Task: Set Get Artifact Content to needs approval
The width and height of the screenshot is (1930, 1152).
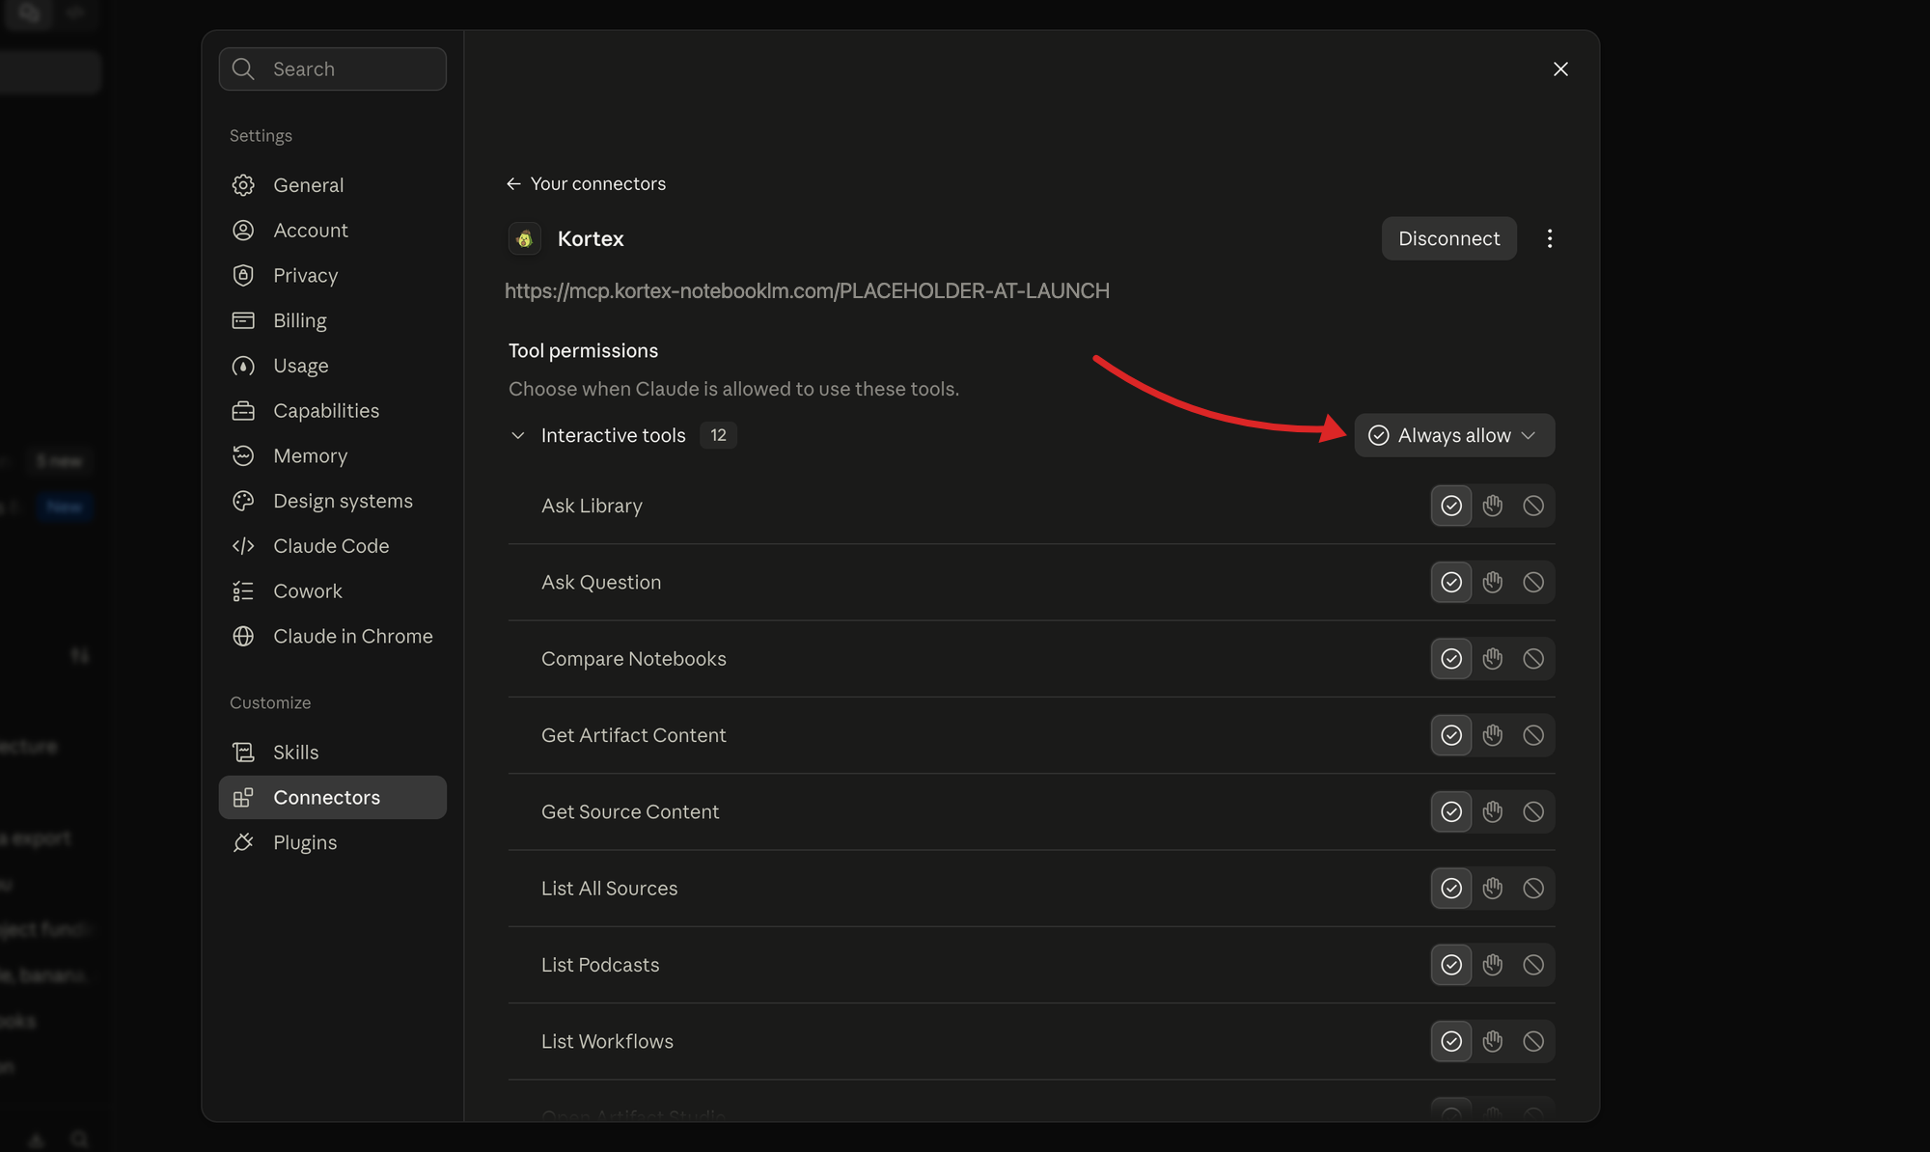Action: [x=1493, y=735]
